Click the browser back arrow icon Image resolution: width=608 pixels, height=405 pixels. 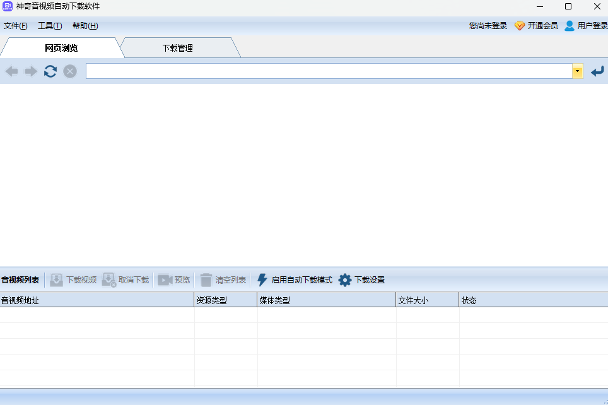coord(11,71)
